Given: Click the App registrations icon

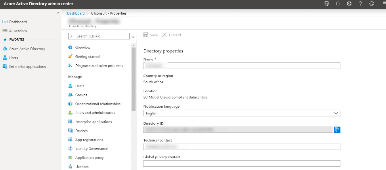Looking at the screenshot, I should (x=71, y=140).
